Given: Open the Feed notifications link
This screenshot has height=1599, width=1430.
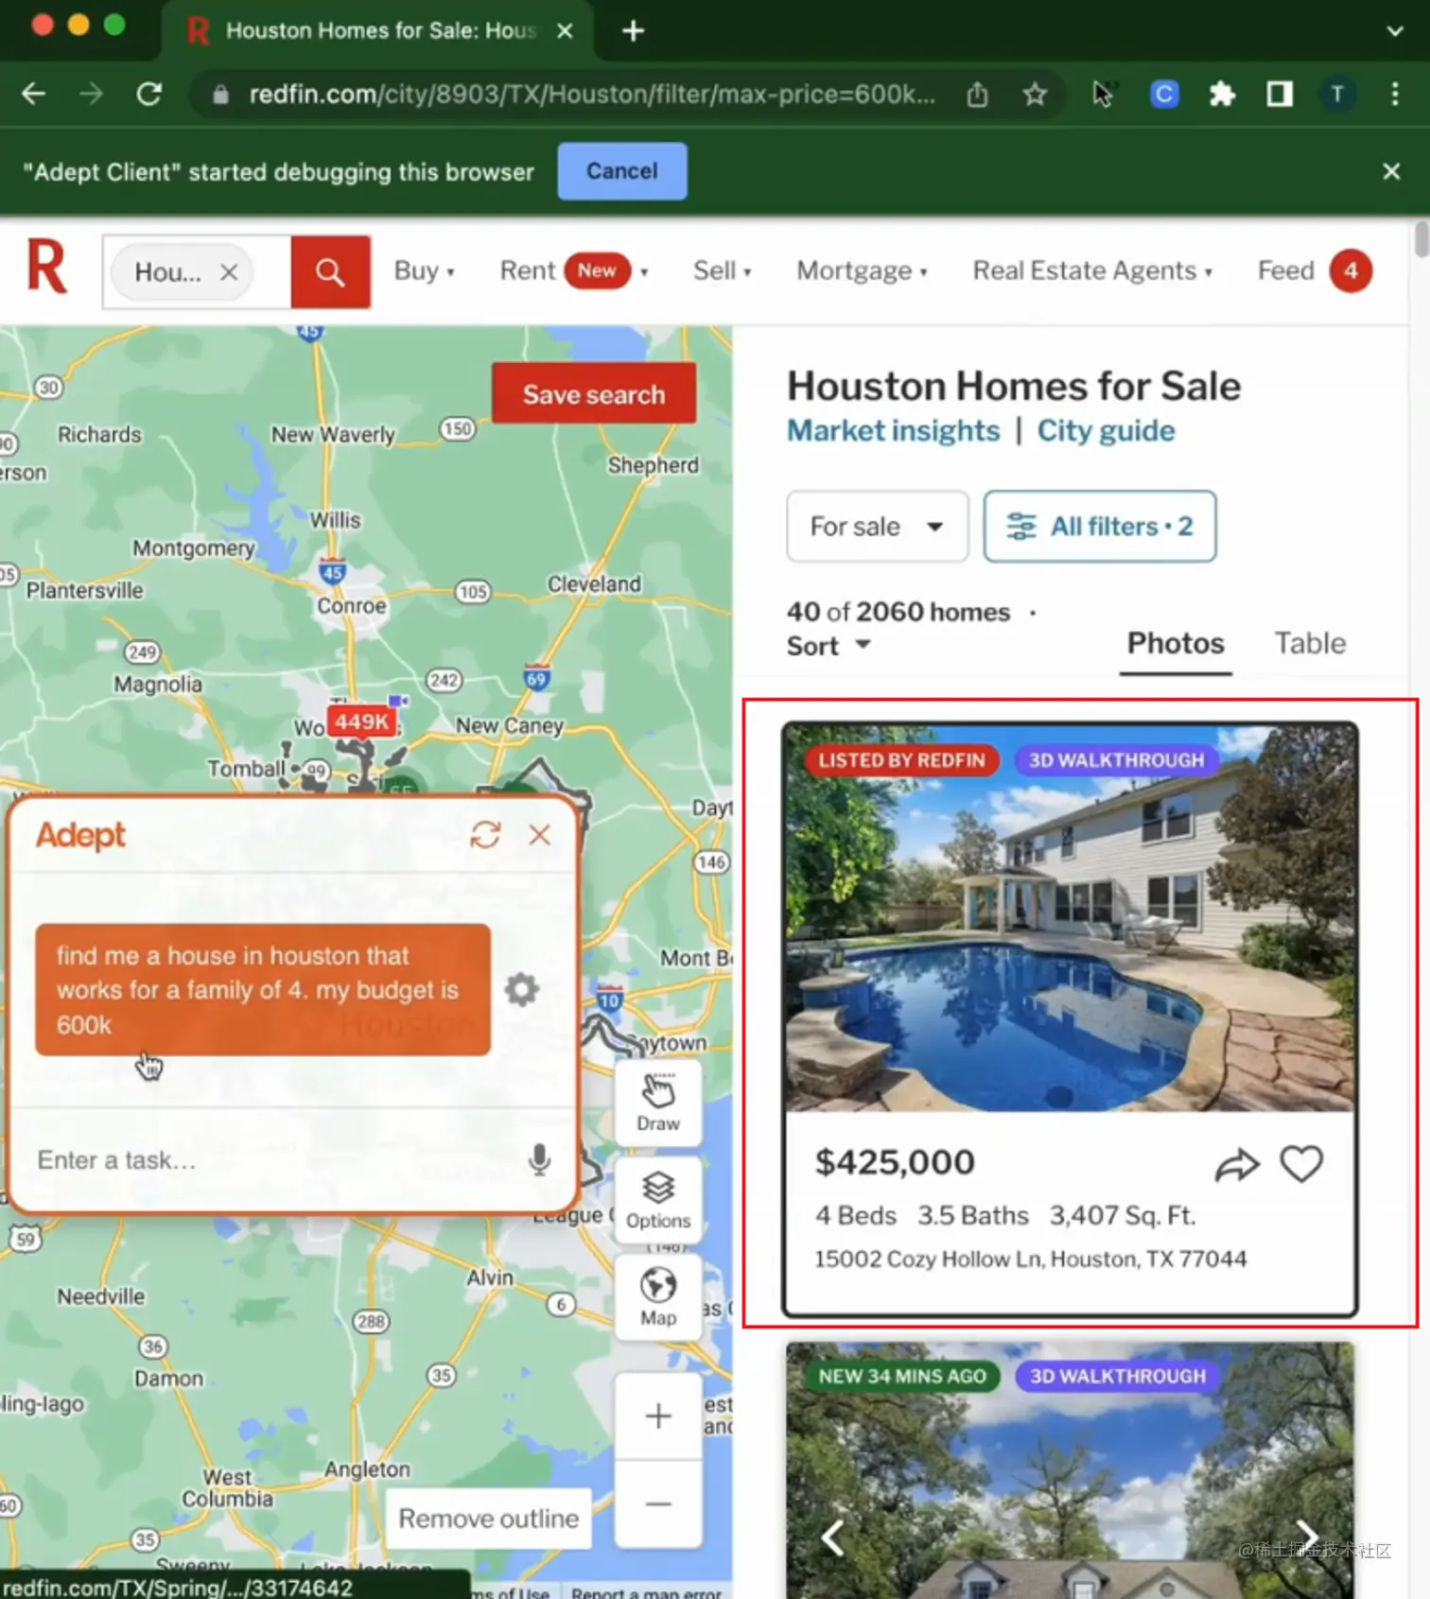Looking at the screenshot, I should click(1315, 270).
